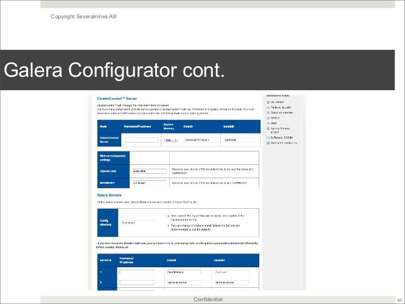The width and height of the screenshot is (405, 304).
Task: Expand the User selection plus icon
Action: point(268,123)
